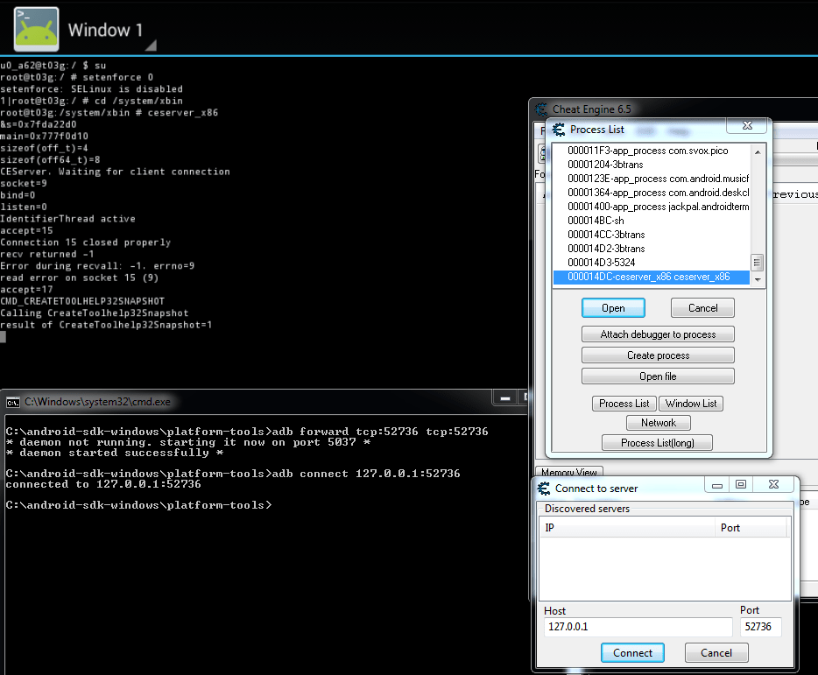Click the Host input field showing 127.0.0.1
This screenshot has height=675, width=818.
tap(638, 627)
